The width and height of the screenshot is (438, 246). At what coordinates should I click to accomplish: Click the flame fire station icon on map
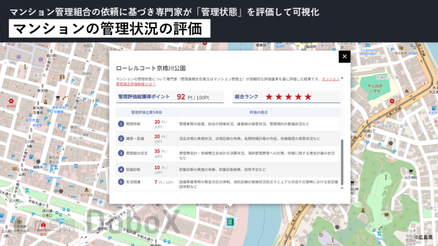coord(407,91)
